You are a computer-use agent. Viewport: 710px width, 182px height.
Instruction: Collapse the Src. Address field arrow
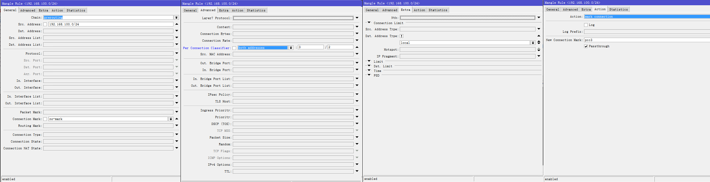(x=177, y=24)
